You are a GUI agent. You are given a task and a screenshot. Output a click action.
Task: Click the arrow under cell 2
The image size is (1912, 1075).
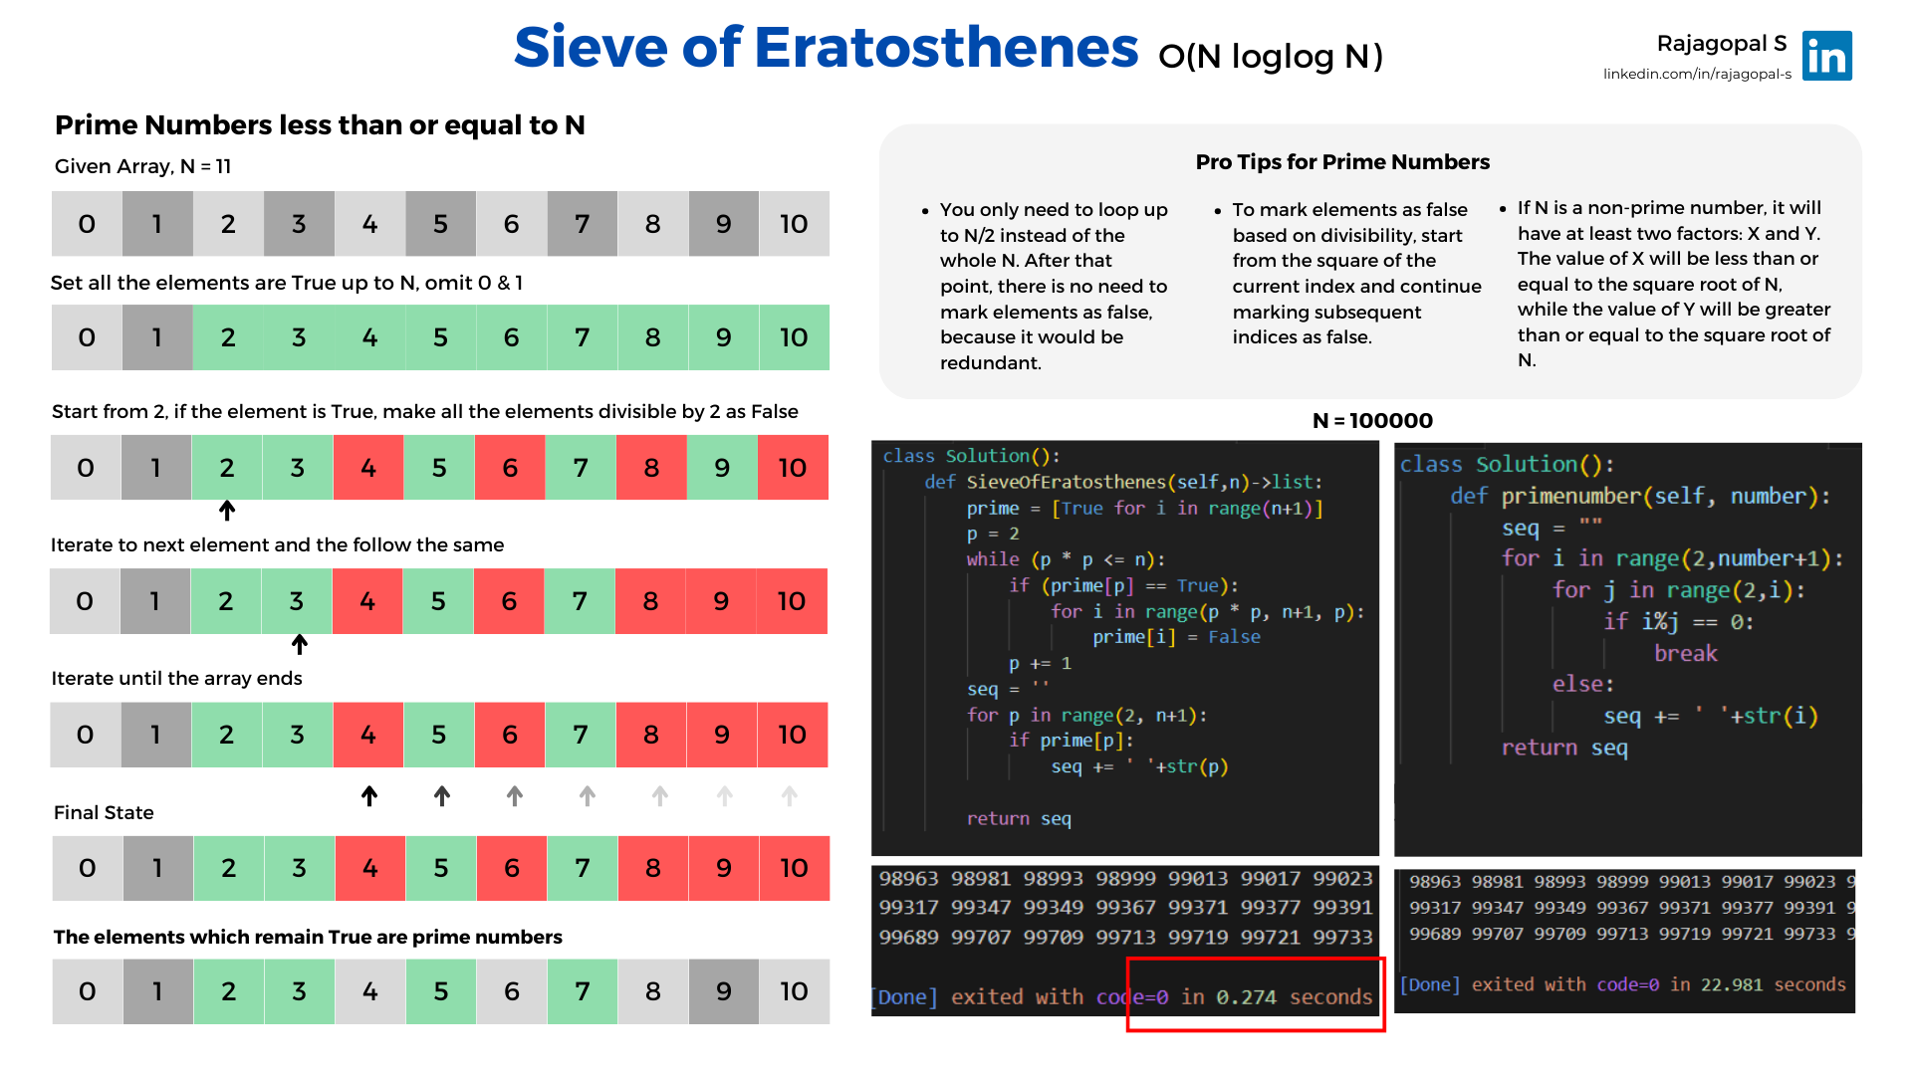(x=227, y=511)
